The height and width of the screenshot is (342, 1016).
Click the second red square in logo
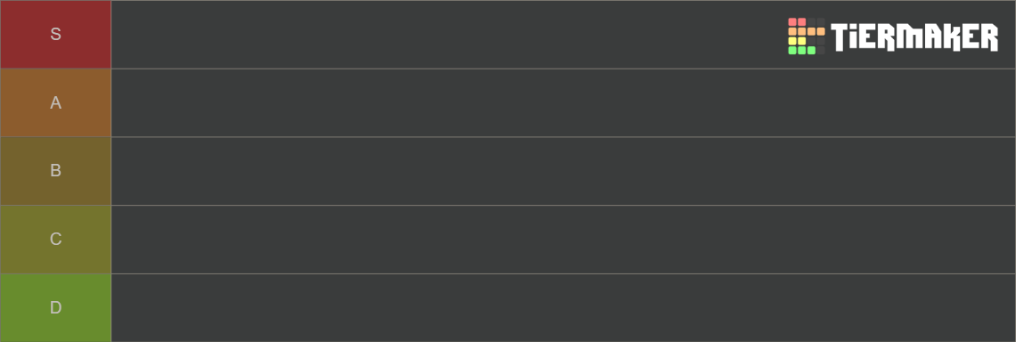tap(801, 22)
